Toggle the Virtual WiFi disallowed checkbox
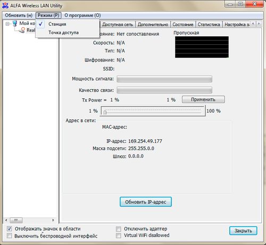Screen dimensions: 266x245 [x=119, y=236]
